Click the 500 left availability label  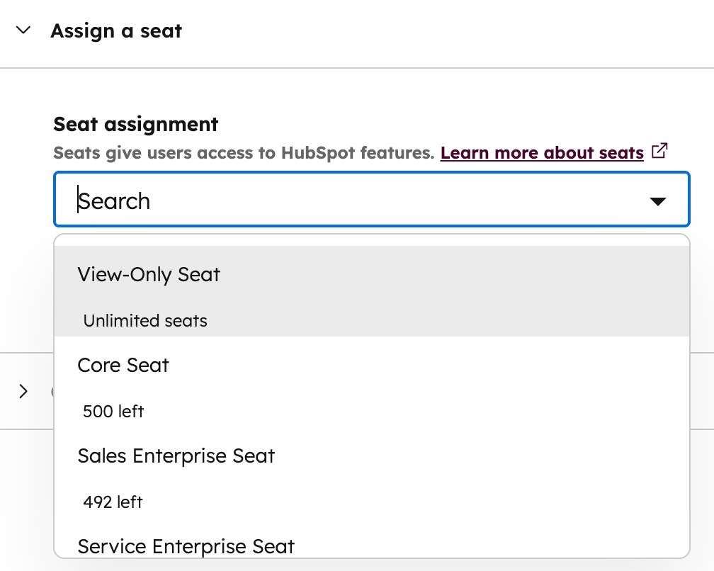[113, 411]
